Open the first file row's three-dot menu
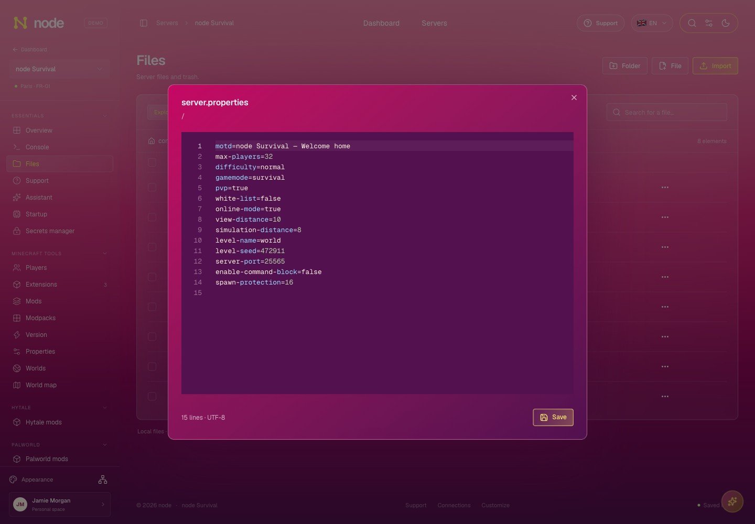The image size is (755, 524). click(x=665, y=187)
